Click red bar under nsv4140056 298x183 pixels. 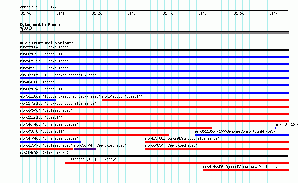(x=246, y=170)
